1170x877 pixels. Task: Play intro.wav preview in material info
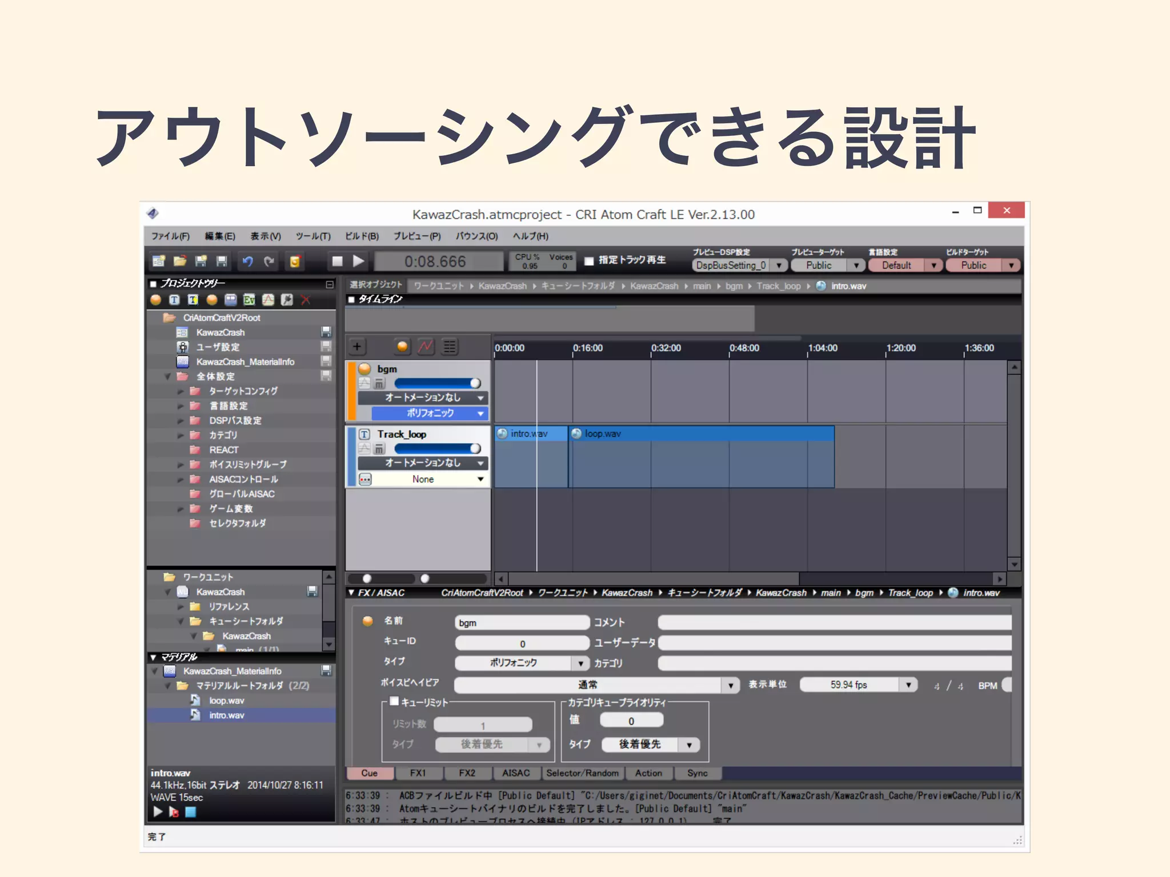(x=158, y=811)
